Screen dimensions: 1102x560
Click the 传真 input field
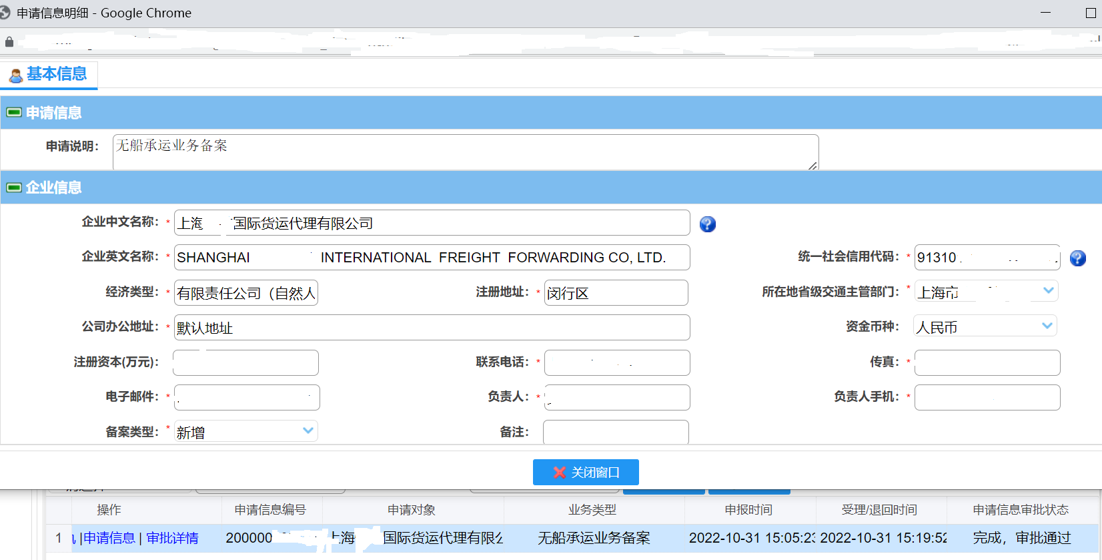click(987, 362)
